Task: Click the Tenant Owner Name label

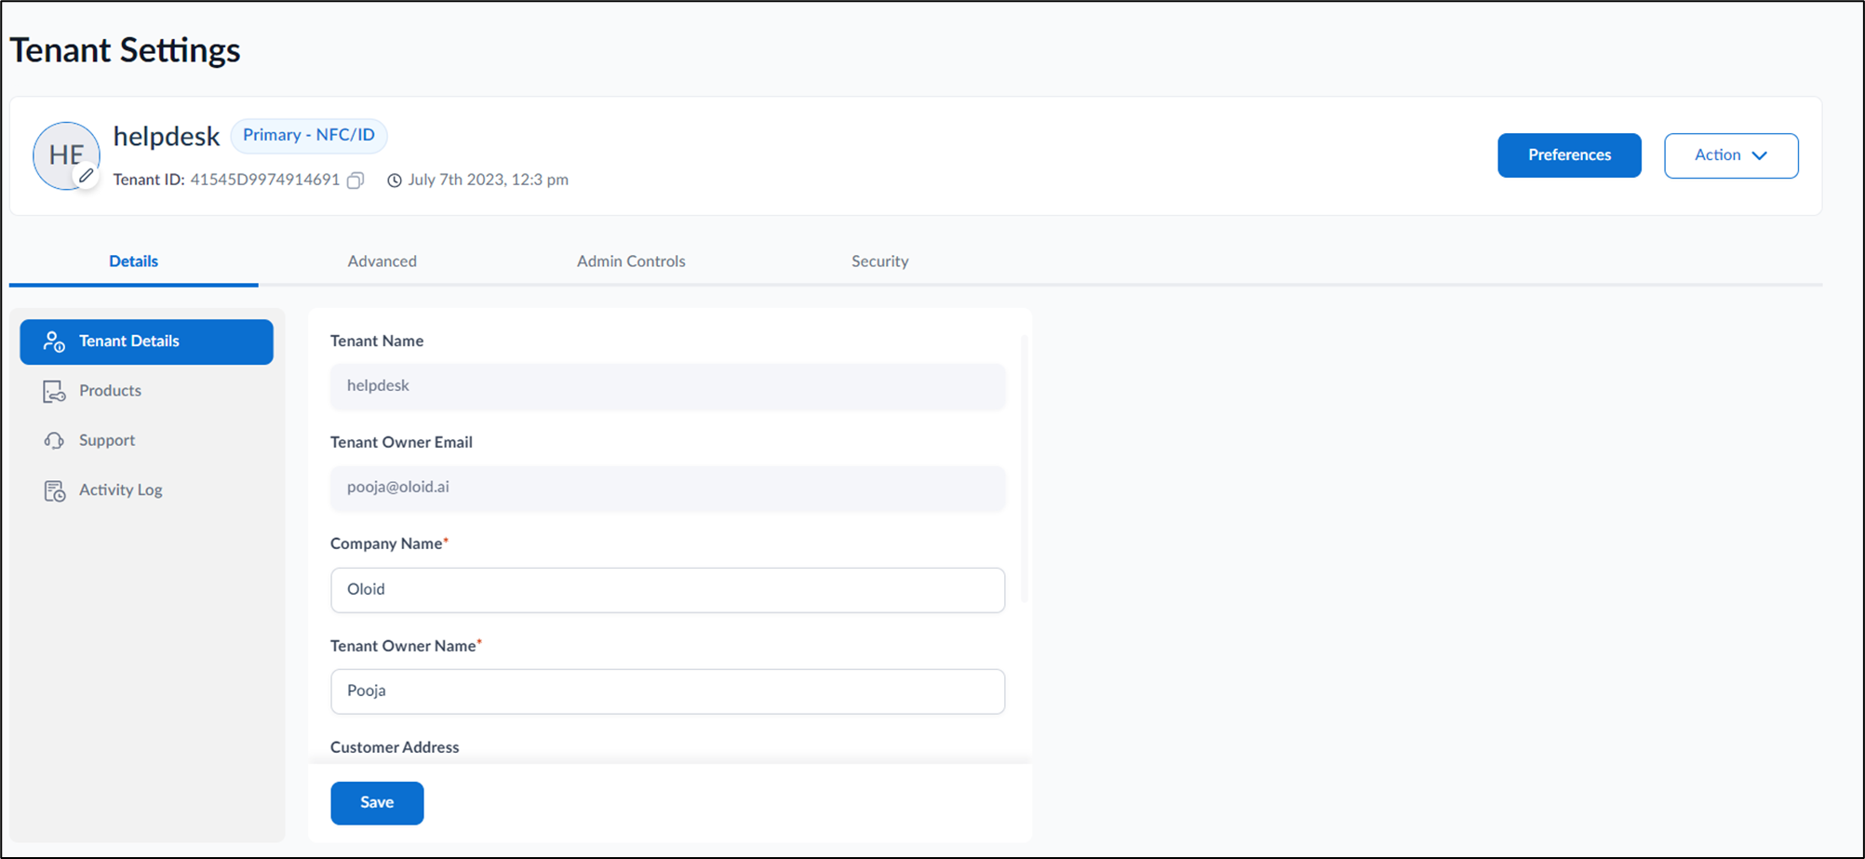Action: [x=403, y=646]
